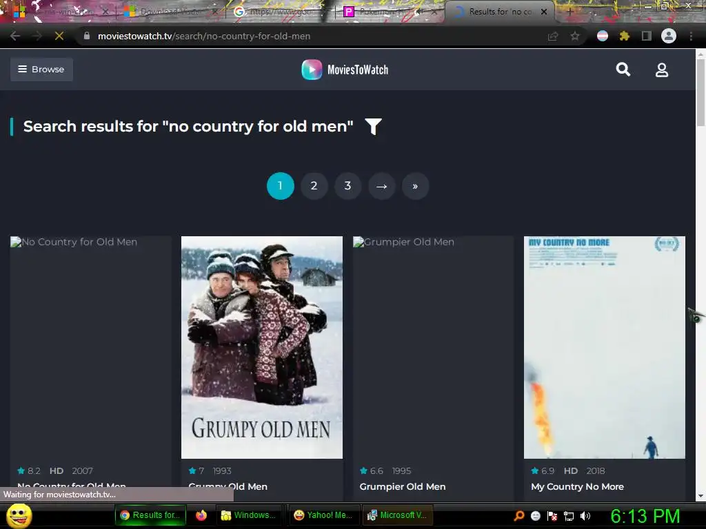Viewport: 706px width, 529px height.
Task: Click the 6.6 rating star
Action: pos(363,470)
